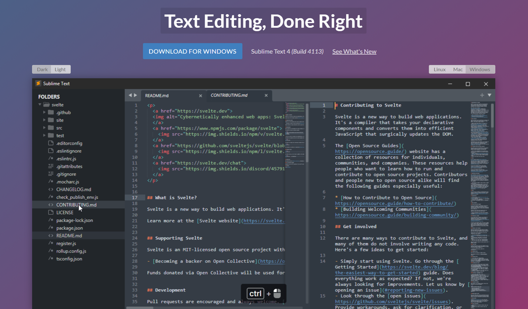The image size is (528, 309).
Task: Follow the opensource.guide link in editor
Action: point(370,151)
